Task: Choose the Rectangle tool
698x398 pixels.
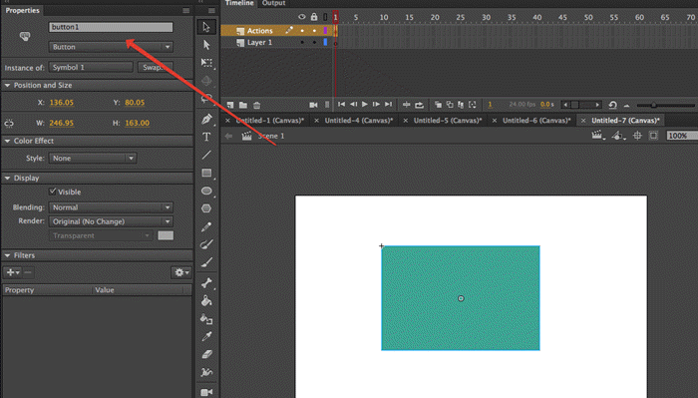Action: (206, 173)
